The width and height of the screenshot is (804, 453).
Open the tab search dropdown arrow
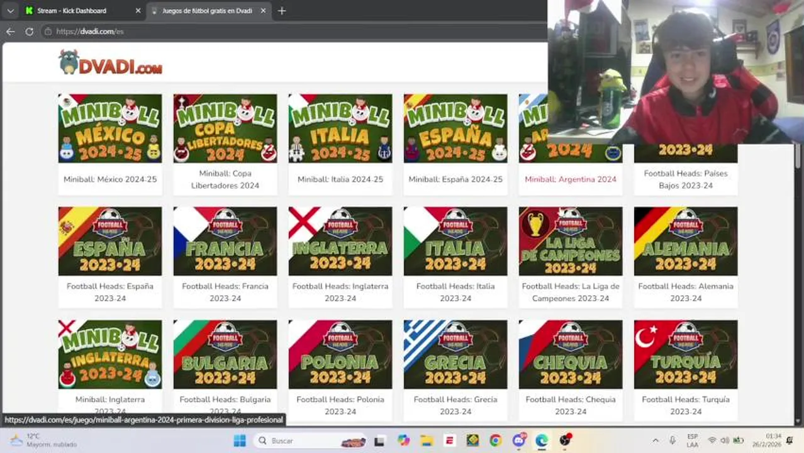(10, 11)
